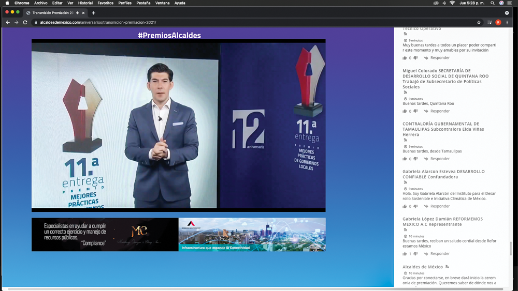Open the Contraloría Gubernamental de Tamaulipas commenter name
Image resolution: width=518 pixels, height=291 pixels.
pos(443,129)
